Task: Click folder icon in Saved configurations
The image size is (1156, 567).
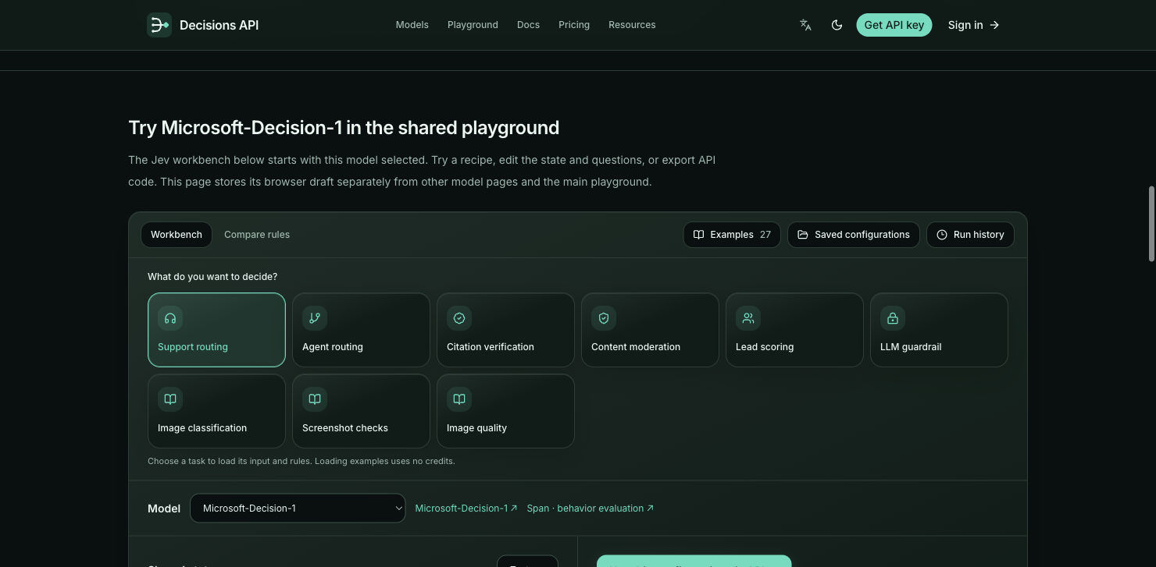Action: coord(803,235)
